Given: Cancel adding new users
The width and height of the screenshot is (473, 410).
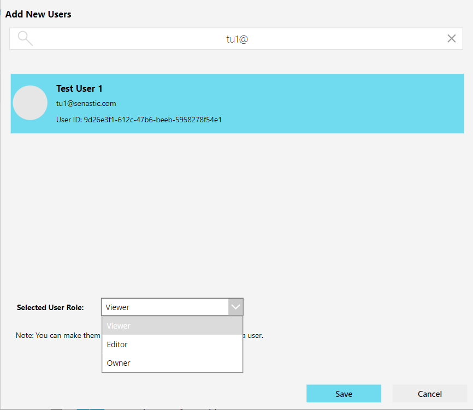Looking at the screenshot, I should 429,394.
